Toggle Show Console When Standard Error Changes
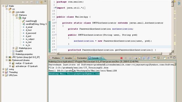 148,58
